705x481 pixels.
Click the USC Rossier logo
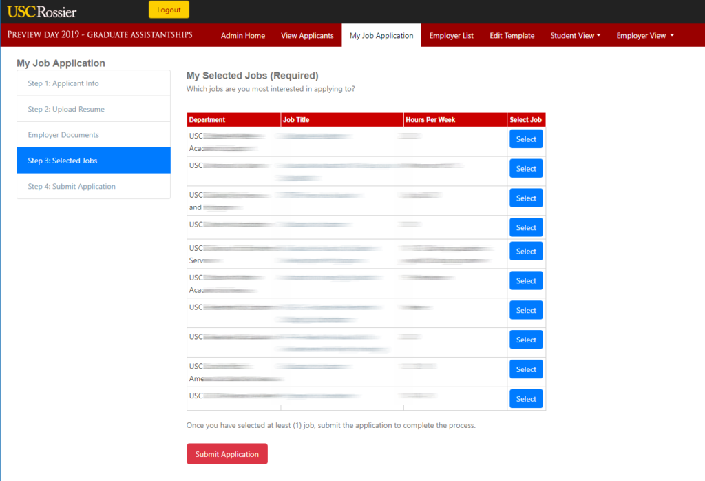point(42,11)
